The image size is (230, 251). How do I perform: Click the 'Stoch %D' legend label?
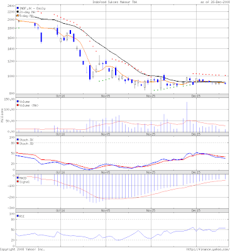pos(26,144)
